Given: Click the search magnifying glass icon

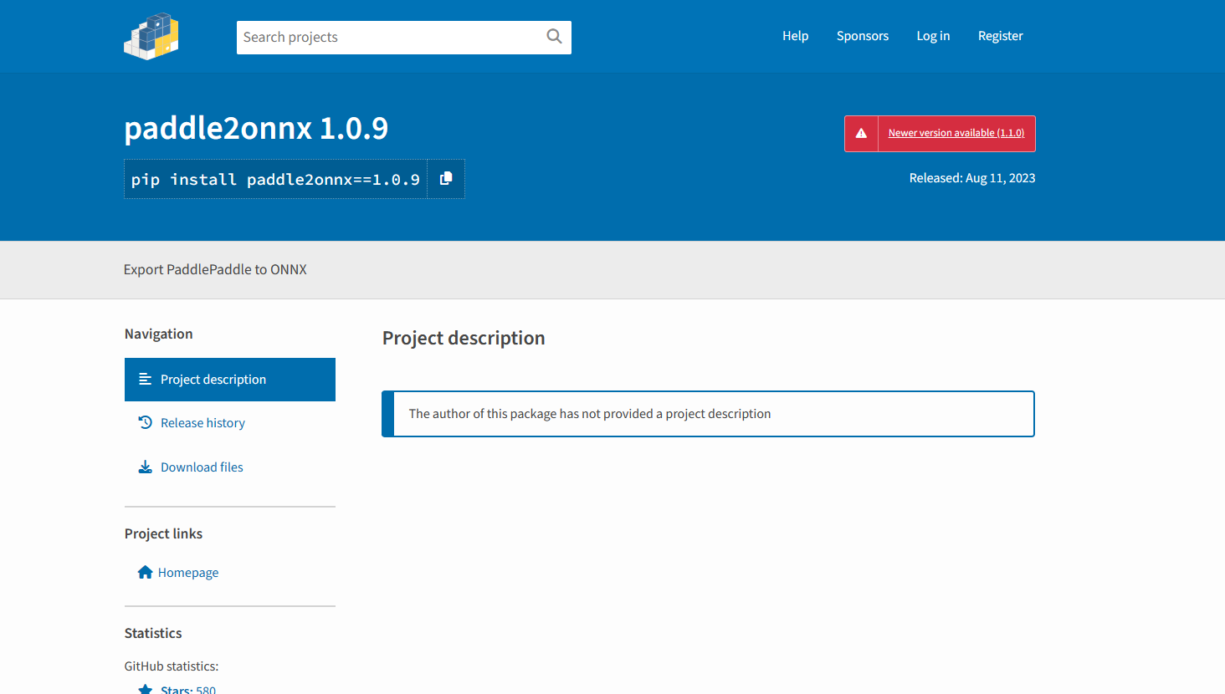Looking at the screenshot, I should pyautogui.click(x=554, y=37).
